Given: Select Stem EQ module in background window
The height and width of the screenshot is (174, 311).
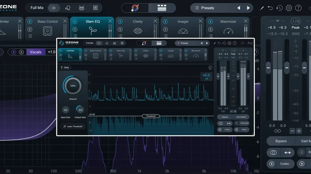Looking at the screenshot, I should pyautogui.click(x=92, y=27).
